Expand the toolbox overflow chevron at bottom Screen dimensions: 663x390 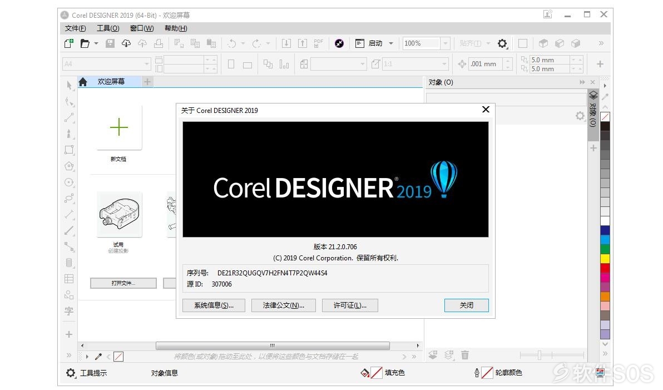pyautogui.click(x=69, y=355)
